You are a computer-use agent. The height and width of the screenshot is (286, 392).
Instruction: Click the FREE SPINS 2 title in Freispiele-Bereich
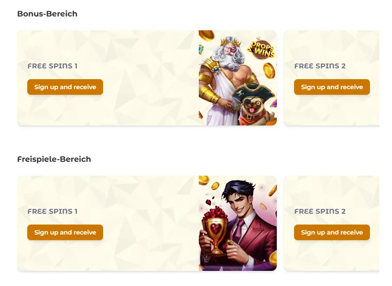pyautogui.click(x=320, y=211)
